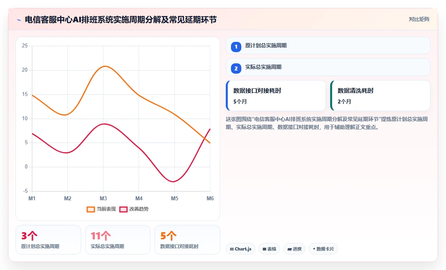Screen dimensions: 446x270
Task: Toggle the 当前表现 legend swatch
Action: [x=91, y=209]
